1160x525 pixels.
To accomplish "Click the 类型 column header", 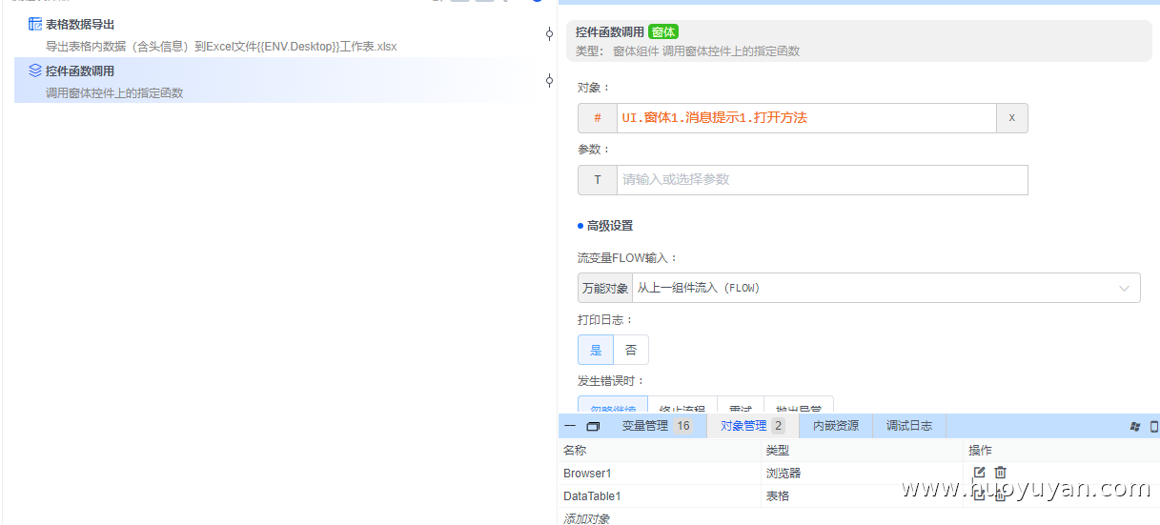I will (778, 450).
